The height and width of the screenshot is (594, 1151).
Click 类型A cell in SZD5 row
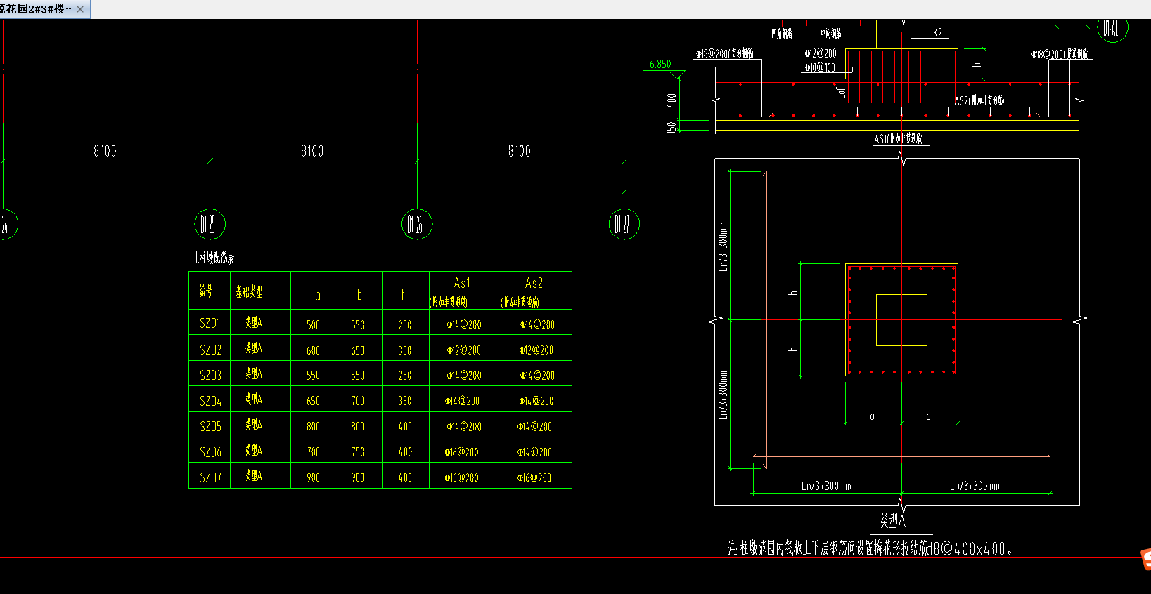pos(254,425)
